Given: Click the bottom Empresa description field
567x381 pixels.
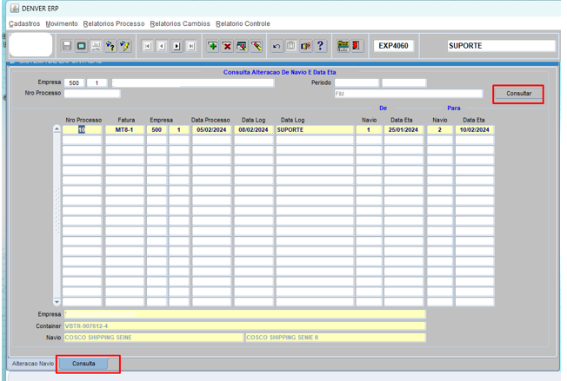Looking at the screenshot, I should [x=245, y=315].
